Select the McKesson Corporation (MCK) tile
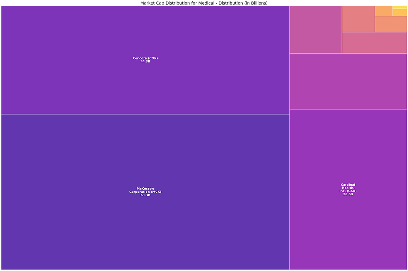This screenshot has width=408, height=271. (145, 192)
